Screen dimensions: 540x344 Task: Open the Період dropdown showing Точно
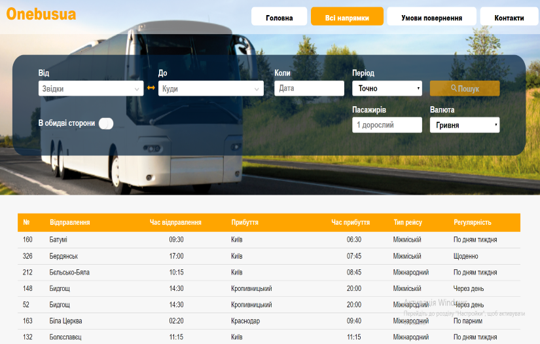(387, 88)
